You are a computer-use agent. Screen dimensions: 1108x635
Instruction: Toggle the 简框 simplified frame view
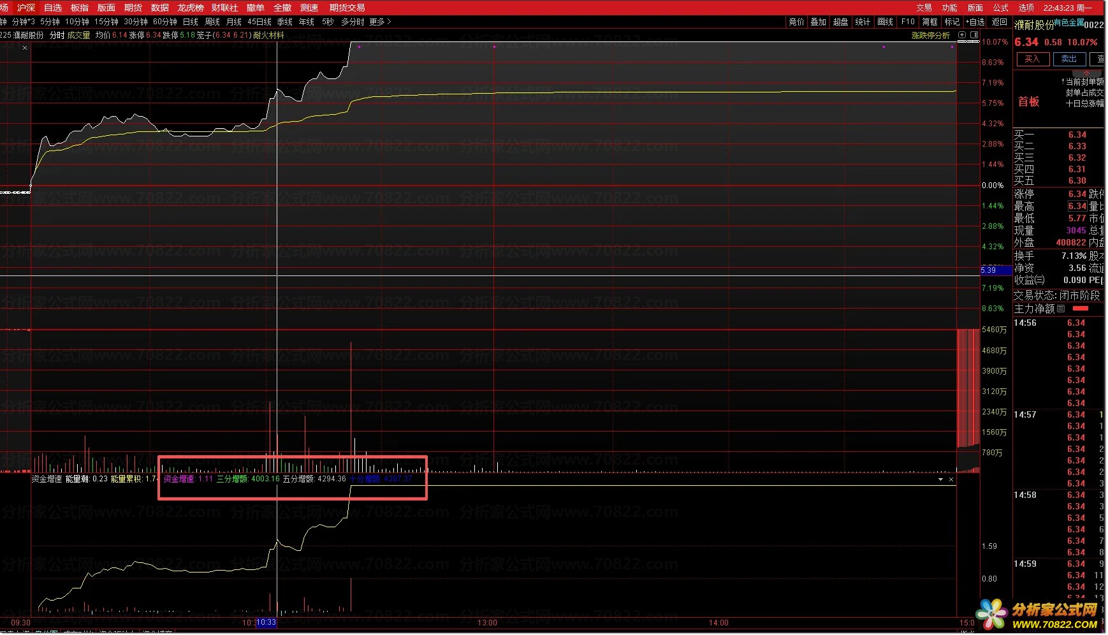[x=930, y=22]
